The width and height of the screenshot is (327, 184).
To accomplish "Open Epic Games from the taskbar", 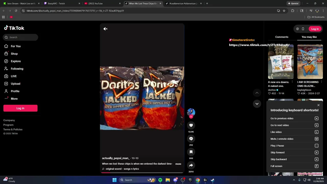I will point(190,180).
